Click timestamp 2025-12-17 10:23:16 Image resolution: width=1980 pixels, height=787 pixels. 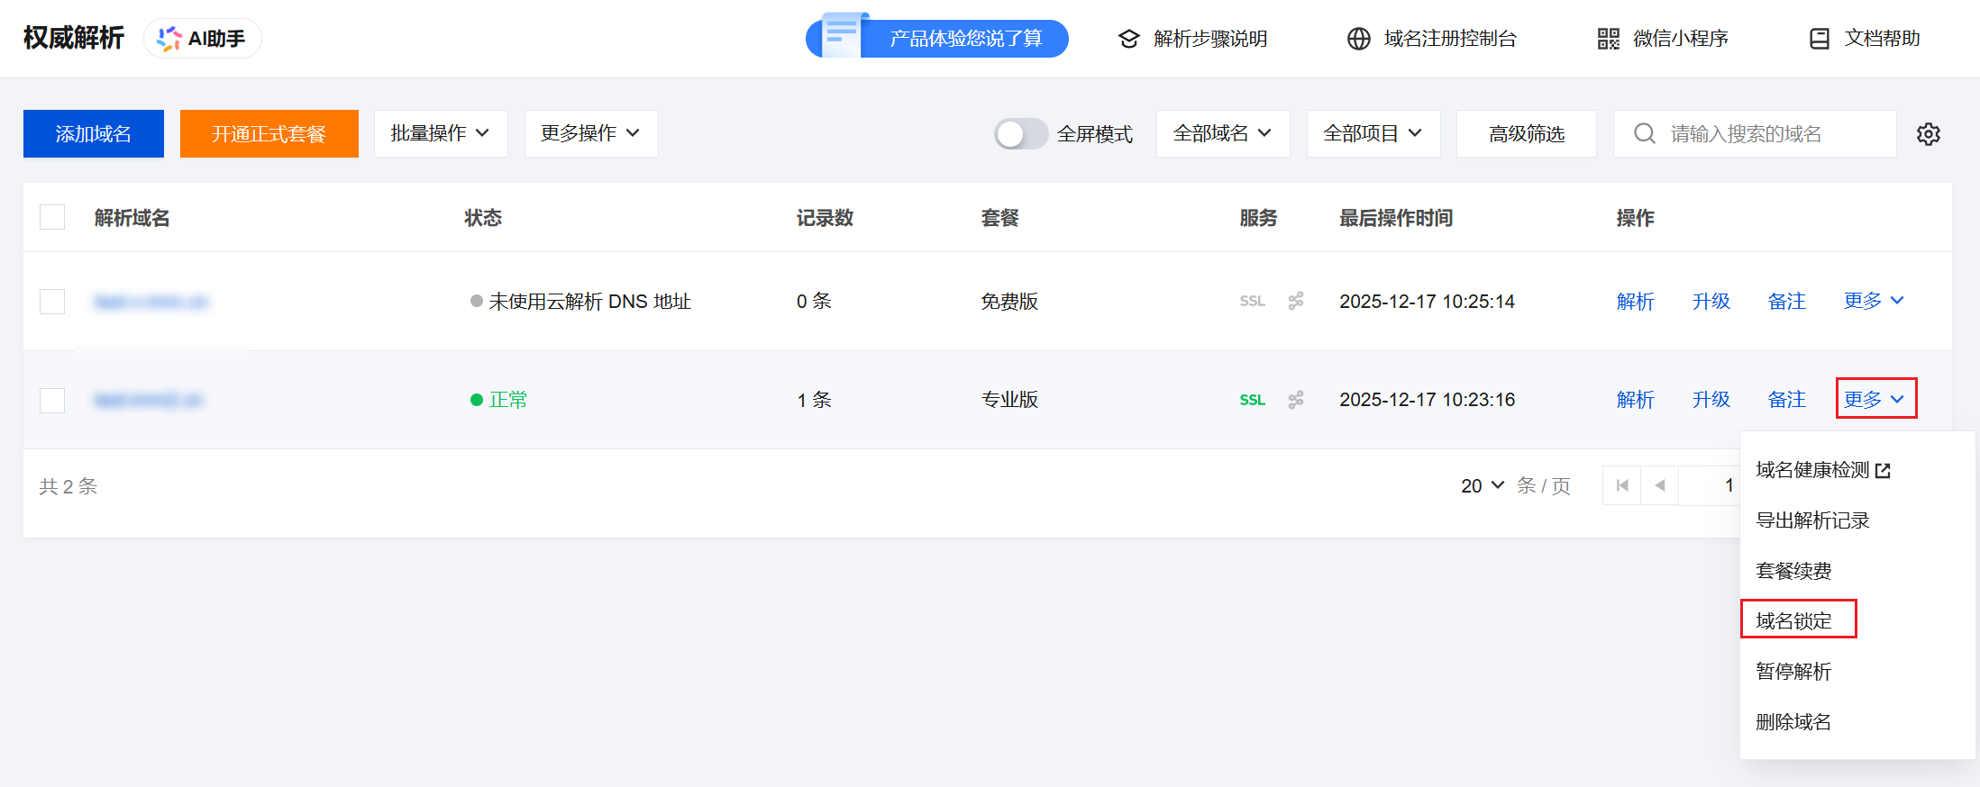(1427, 400)
